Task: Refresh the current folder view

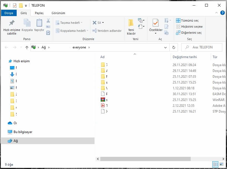Action: (x=174, y=47)
